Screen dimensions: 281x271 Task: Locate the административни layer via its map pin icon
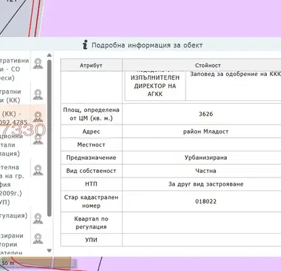point(38,64)
